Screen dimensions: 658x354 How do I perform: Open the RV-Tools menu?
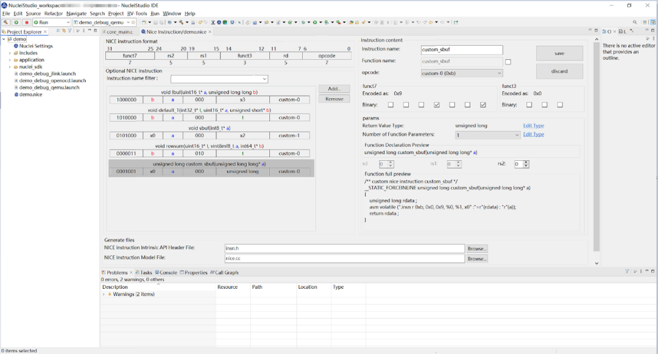[137, 13]
